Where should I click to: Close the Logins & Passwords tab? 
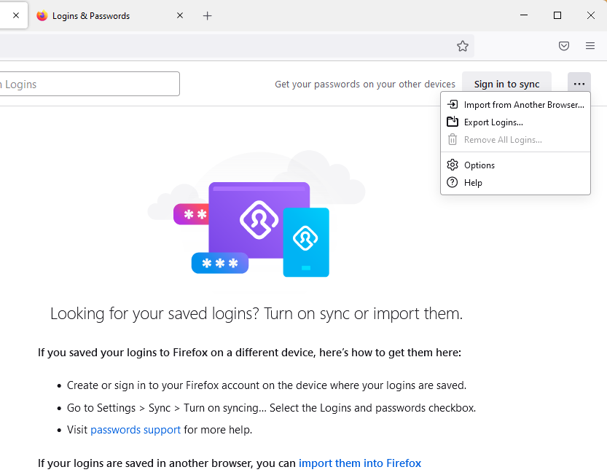(180, 15)
